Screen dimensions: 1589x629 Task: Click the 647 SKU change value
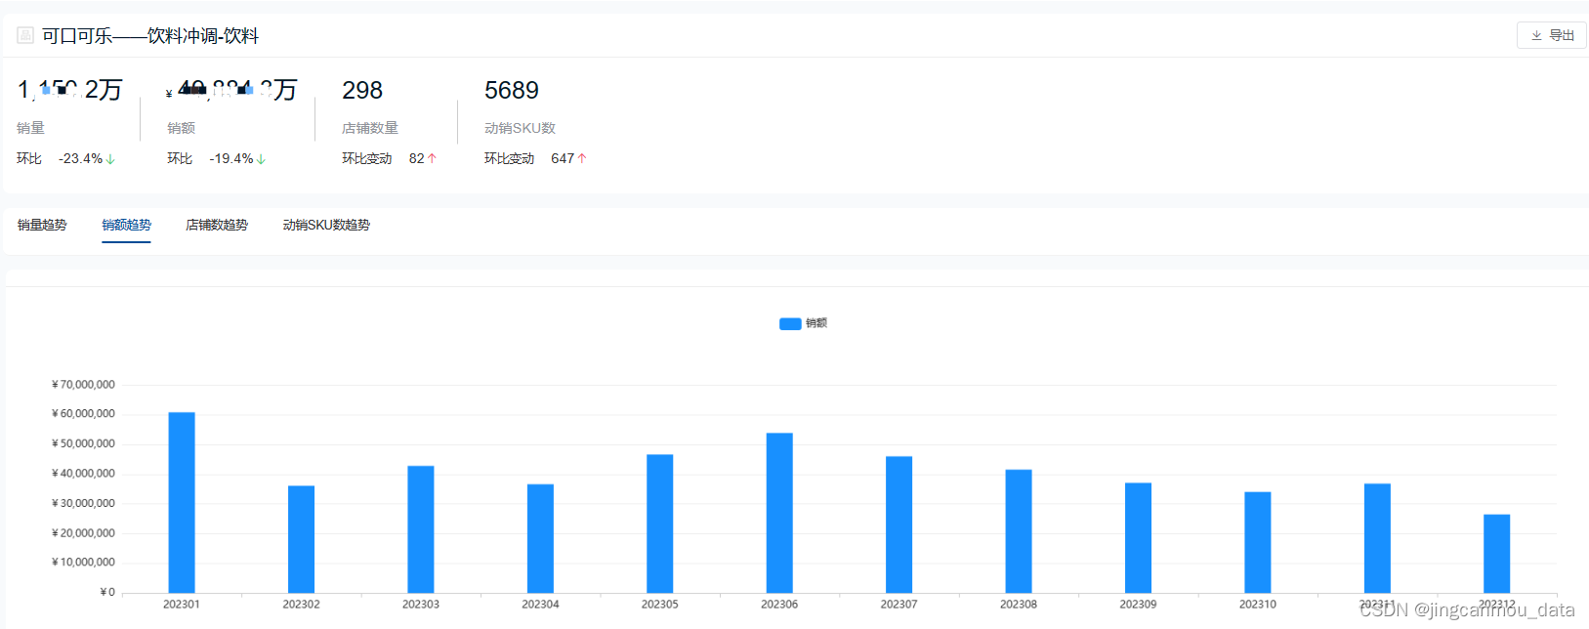563,158
